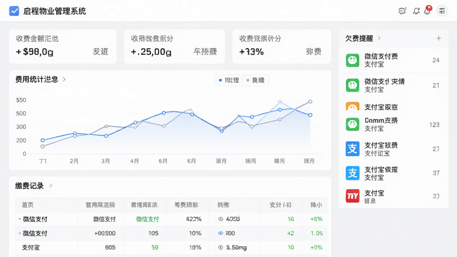
Task: Click the orange icon beside 支付宝取
Action: coord(353,107)
